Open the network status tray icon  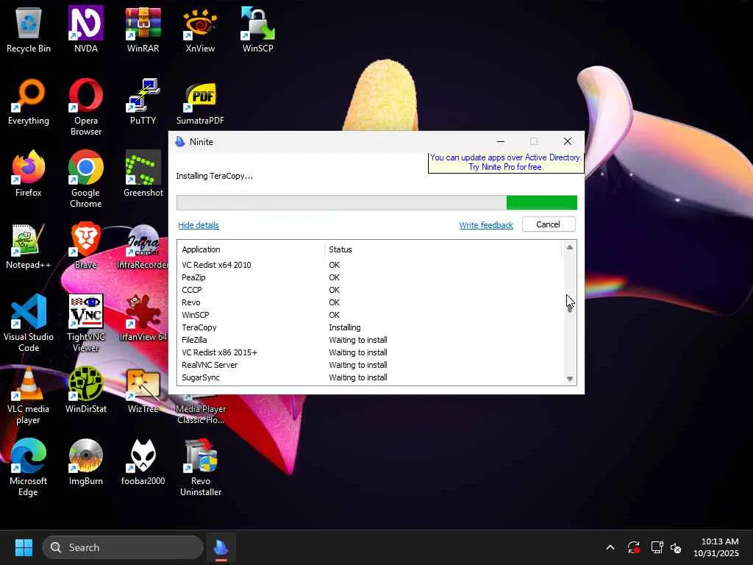click(x=657, y=547)
